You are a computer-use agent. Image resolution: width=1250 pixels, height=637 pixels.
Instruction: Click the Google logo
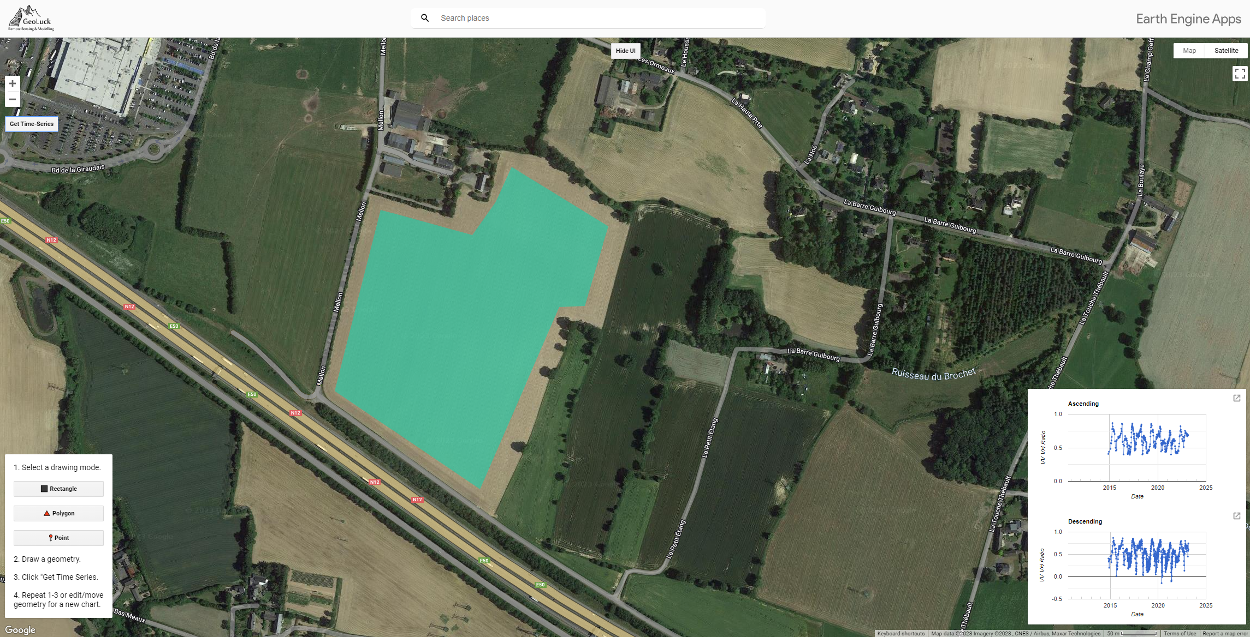pyautogui.click(x=20, y=630)
